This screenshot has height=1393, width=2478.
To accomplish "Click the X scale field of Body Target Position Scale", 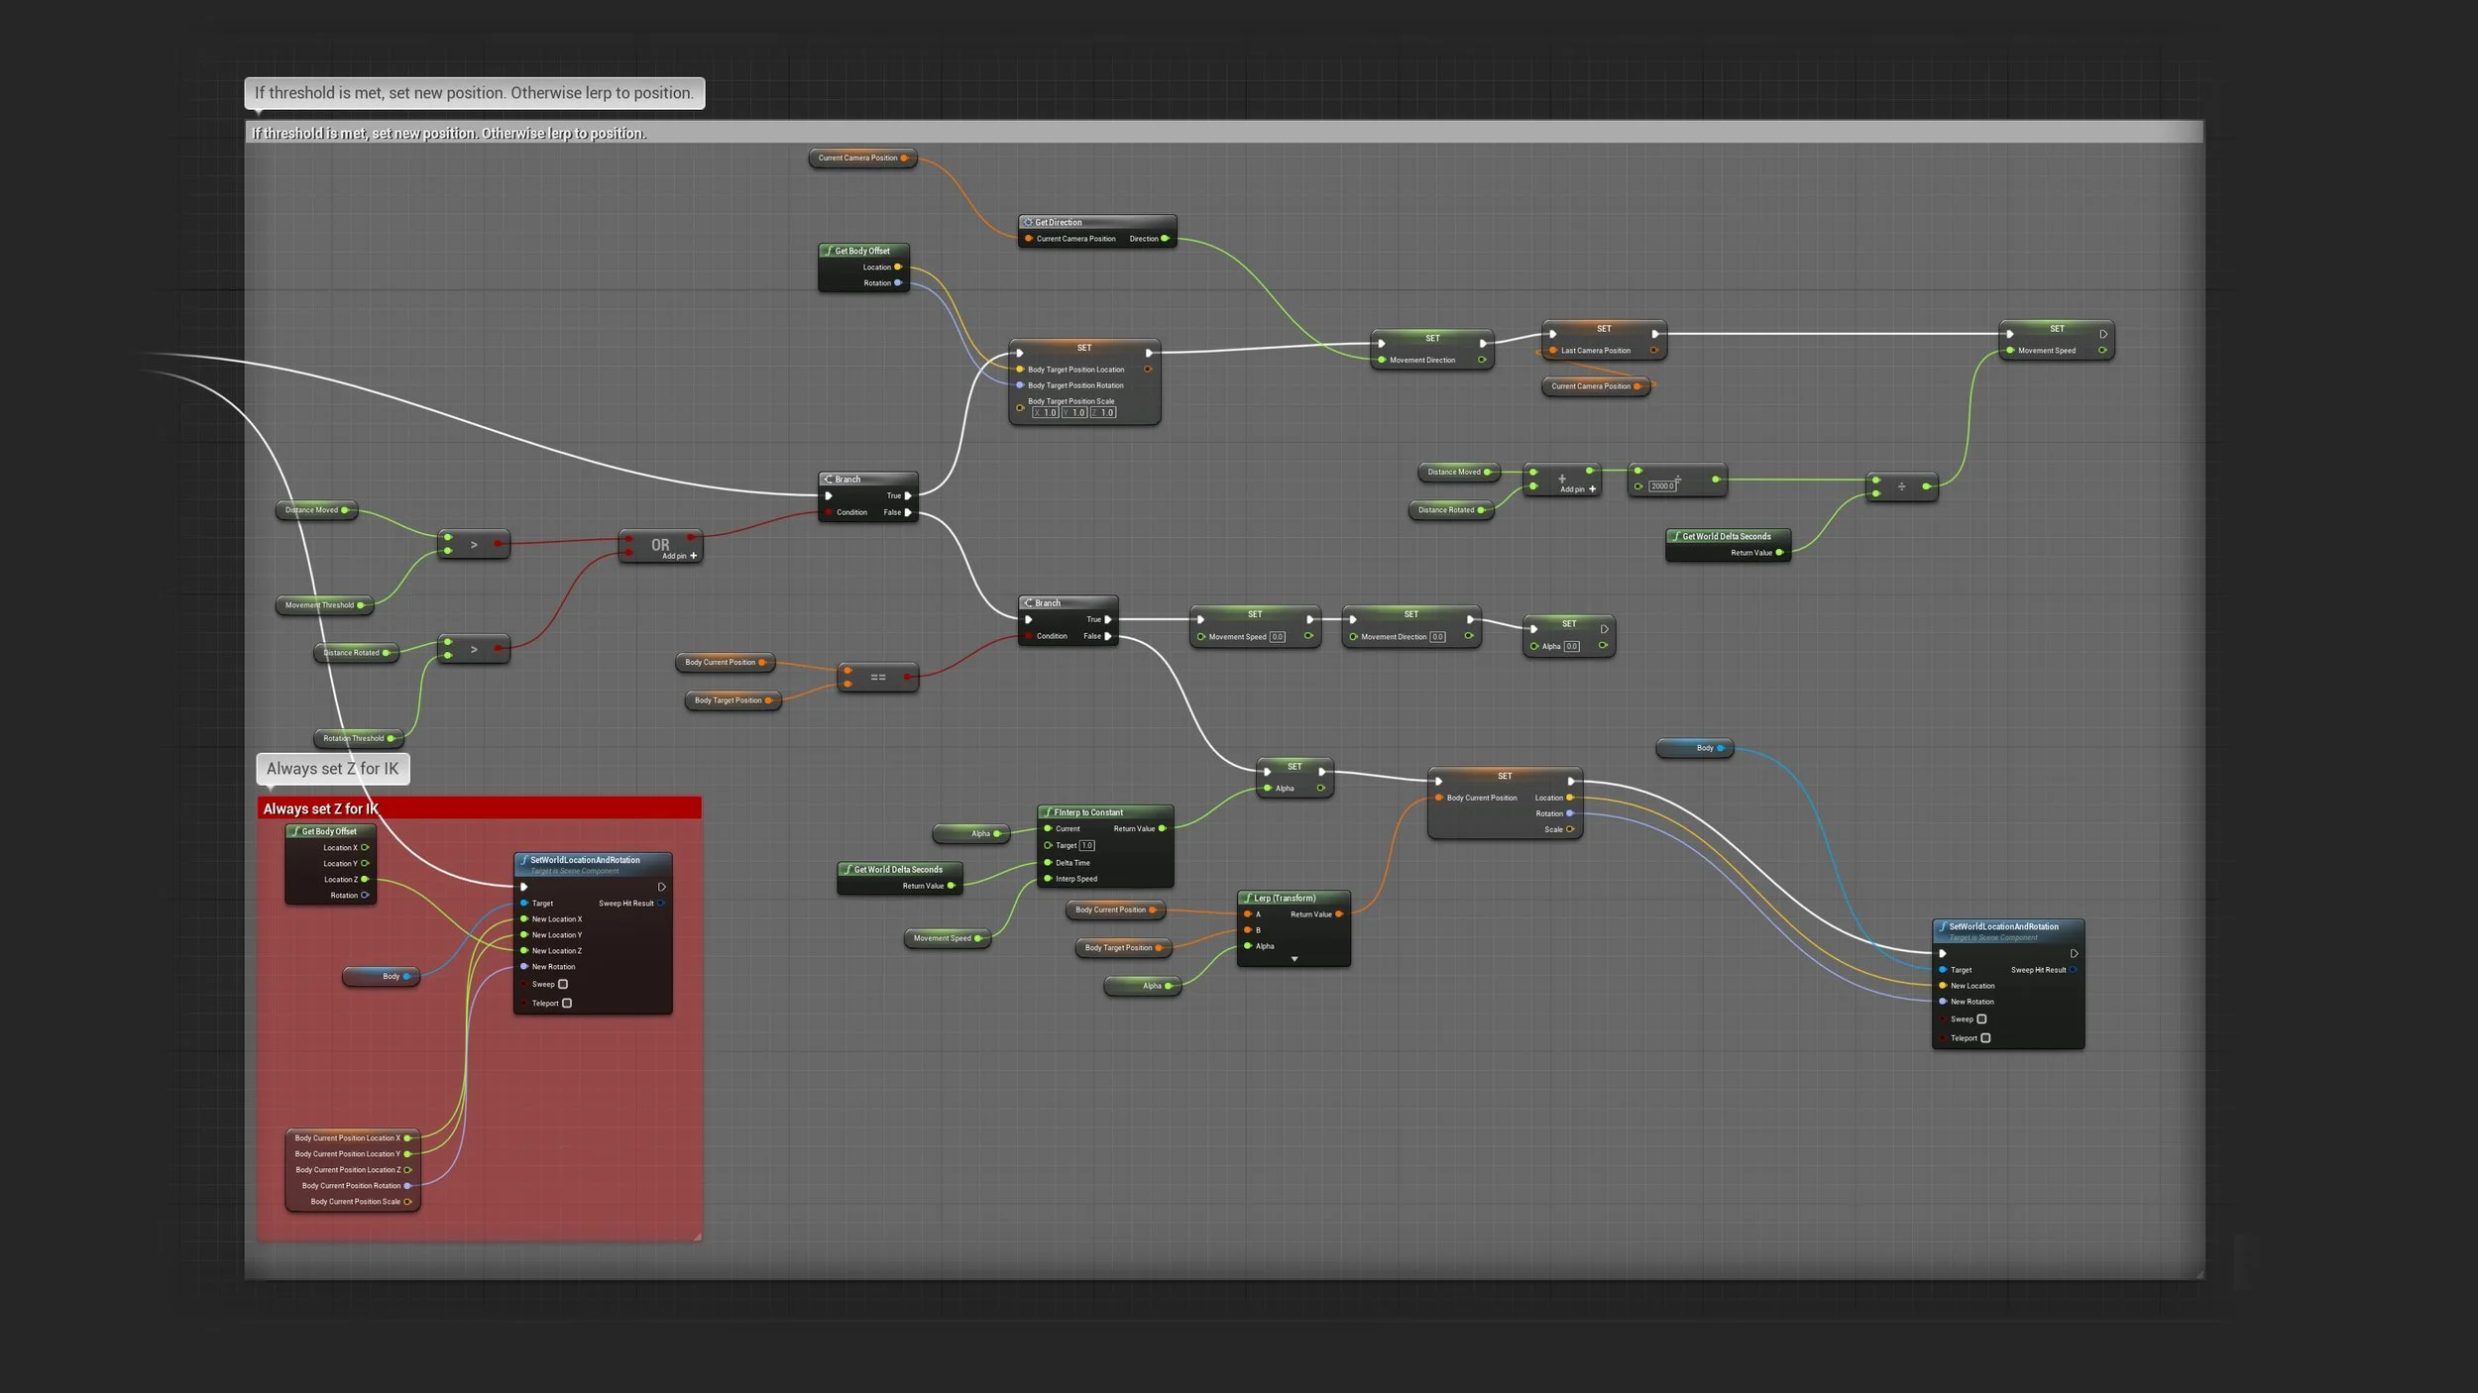I will click(x=1046, y=413).
